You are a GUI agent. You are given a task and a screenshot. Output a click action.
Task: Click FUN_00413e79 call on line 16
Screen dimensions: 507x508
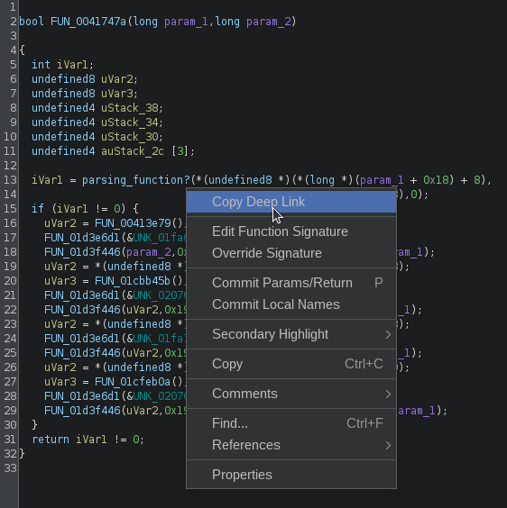pos(133,223)
